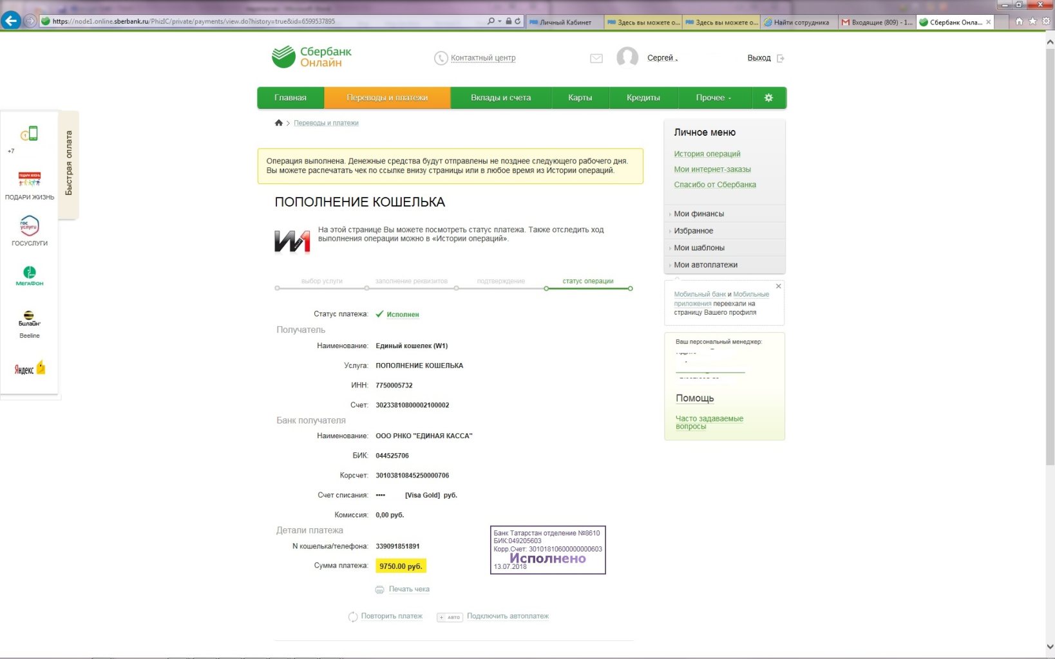Switch to Личный Кабинет browser tab
Screen dimensions: 1055x659
pos(565,22)
